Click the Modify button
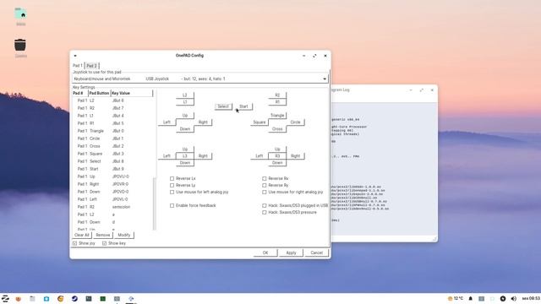The height and width of the screenshot is (304, 541). pos(124,235)
